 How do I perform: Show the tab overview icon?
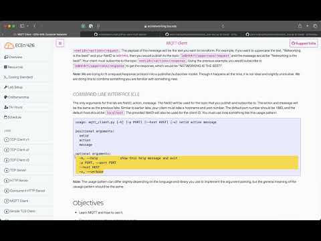click(315, 26)
